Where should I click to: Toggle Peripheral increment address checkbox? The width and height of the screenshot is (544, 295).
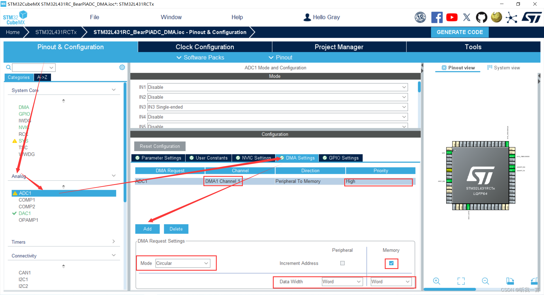tap(343, 263)
